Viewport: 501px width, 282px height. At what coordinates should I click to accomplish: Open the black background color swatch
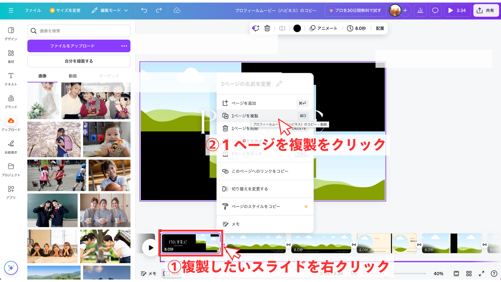(x=297, y=28)
